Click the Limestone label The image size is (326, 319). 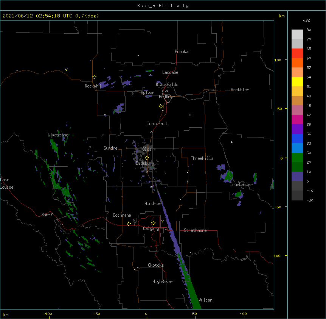(x=58, y=135)
